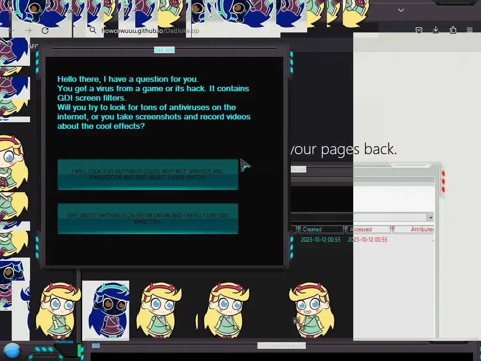The height and width of the screenshot is (361, 481).
Task: Click the Dad Joke dialog title
Action: click(164, 50)
